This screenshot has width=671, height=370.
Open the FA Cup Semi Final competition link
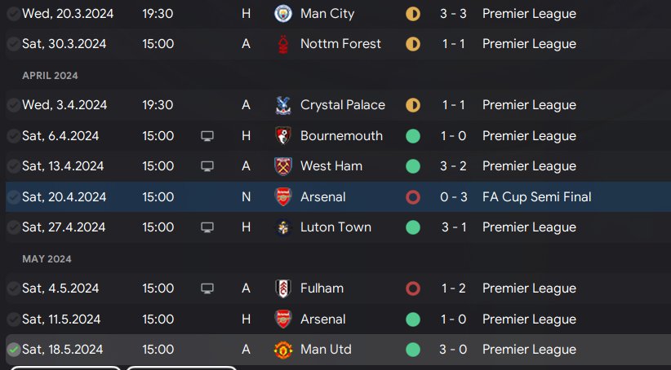[x=536, y=197]
